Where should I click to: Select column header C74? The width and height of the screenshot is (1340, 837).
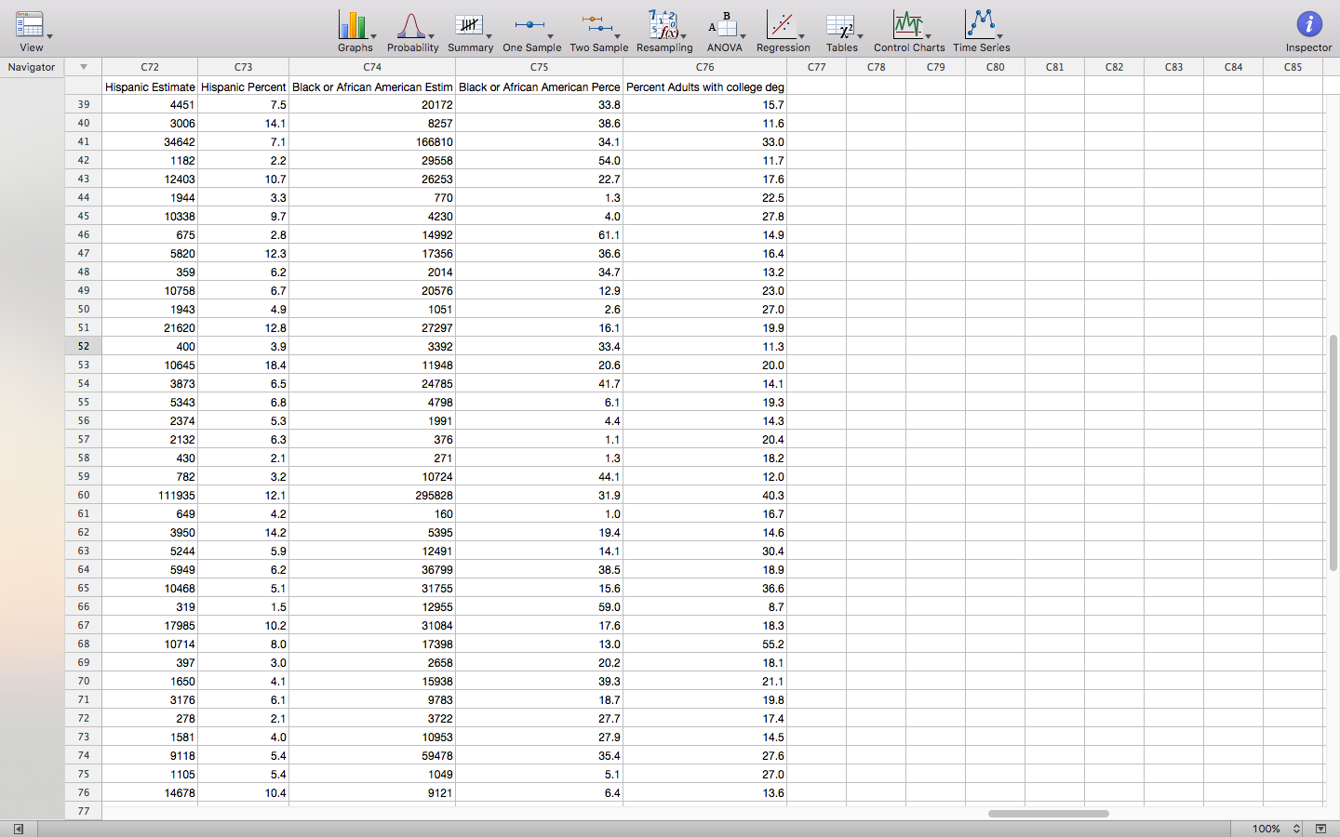point(372,67)
